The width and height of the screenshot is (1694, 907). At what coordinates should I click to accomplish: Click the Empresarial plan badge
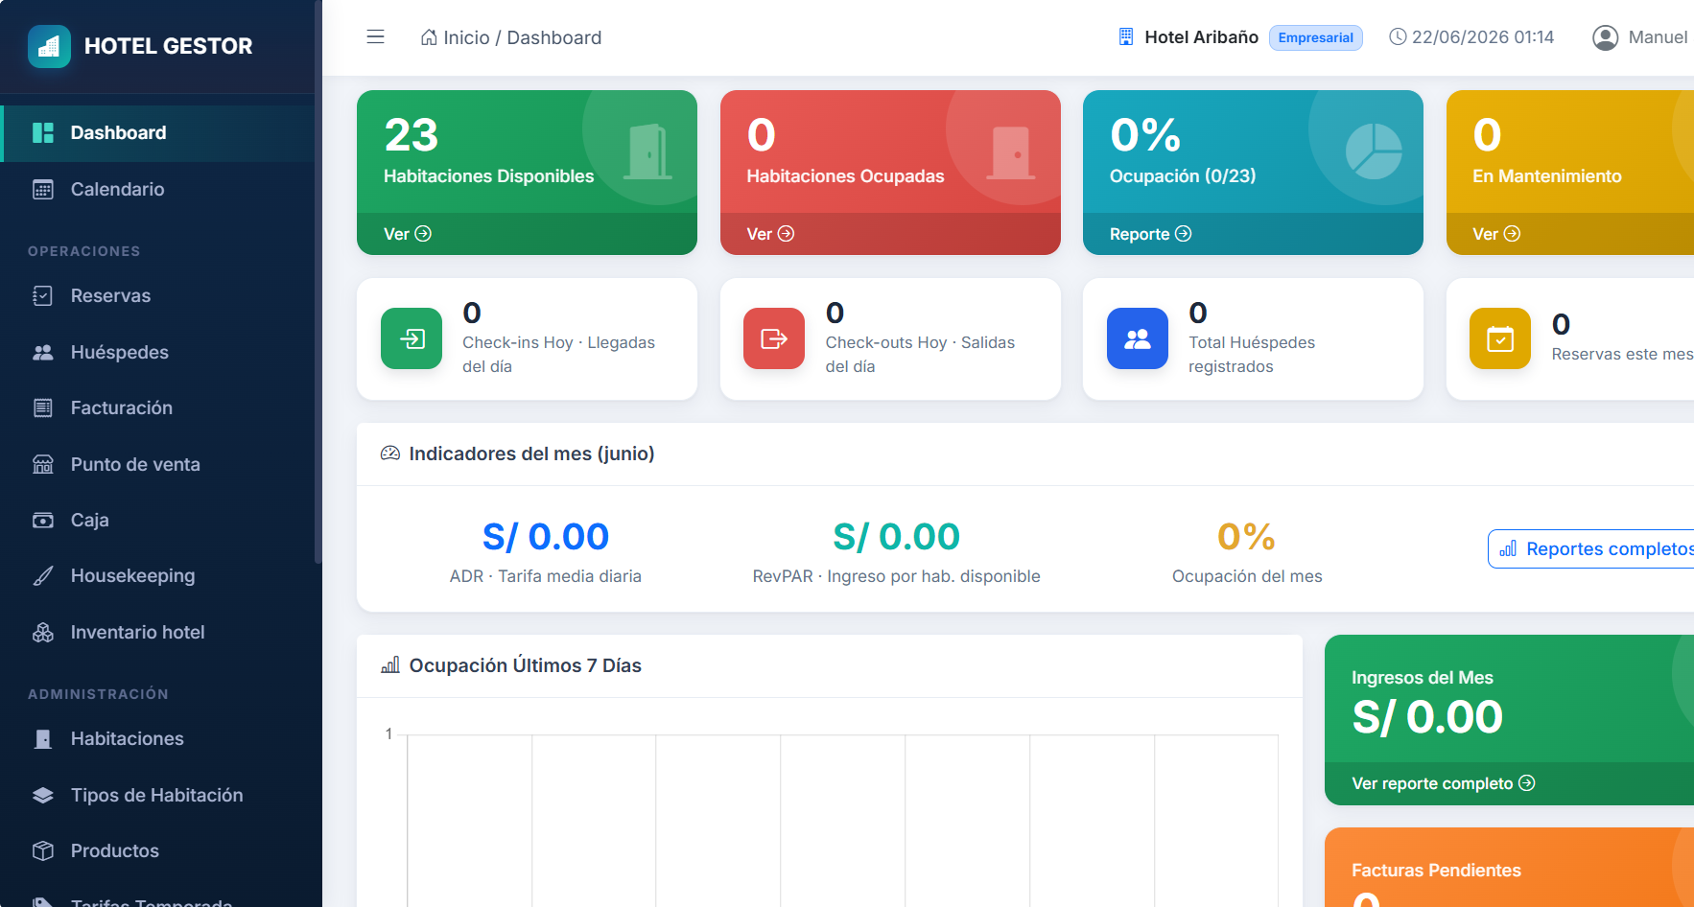coord(1315,37)
